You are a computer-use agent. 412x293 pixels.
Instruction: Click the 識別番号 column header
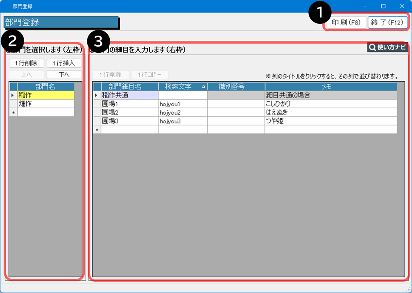point(236,87)
